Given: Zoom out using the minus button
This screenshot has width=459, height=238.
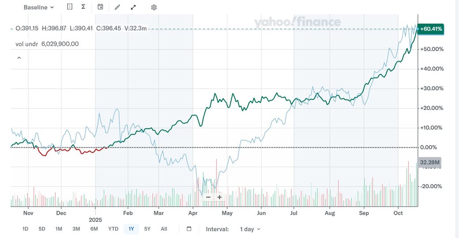Looking at the screenshot, I should (208, 197).
